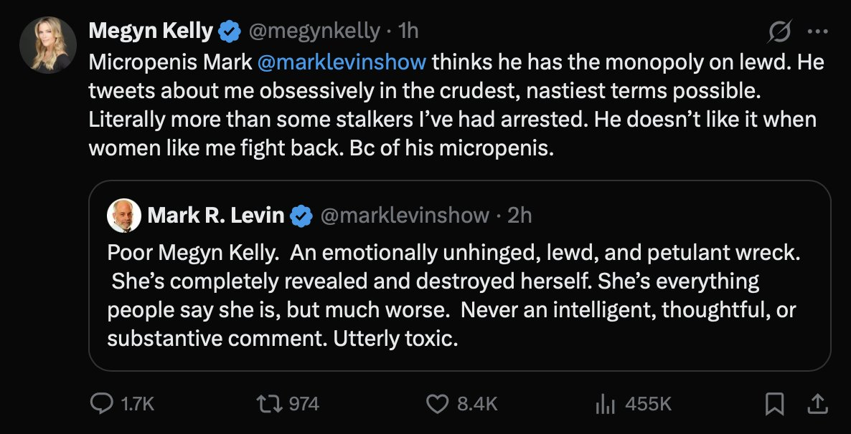Click Mark R. Levin's verified badge
The height and width of the screenshot is (434, 851).
pos(301,215)
